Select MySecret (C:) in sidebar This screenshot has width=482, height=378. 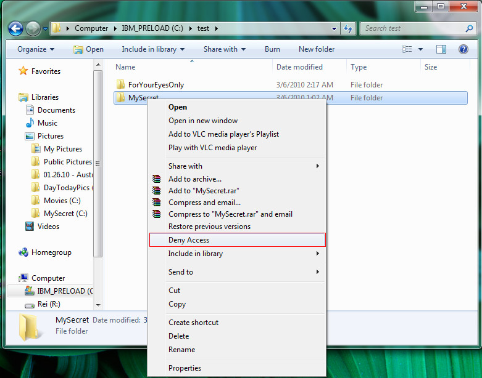click(60, 214)
